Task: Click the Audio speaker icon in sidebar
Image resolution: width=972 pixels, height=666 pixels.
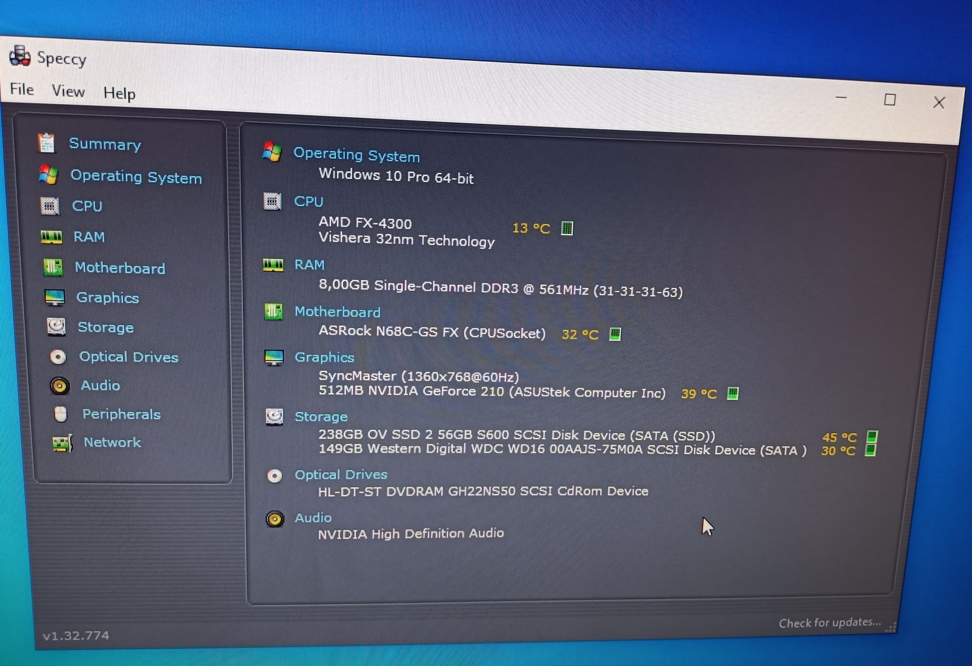Action: tap(59, 386)
